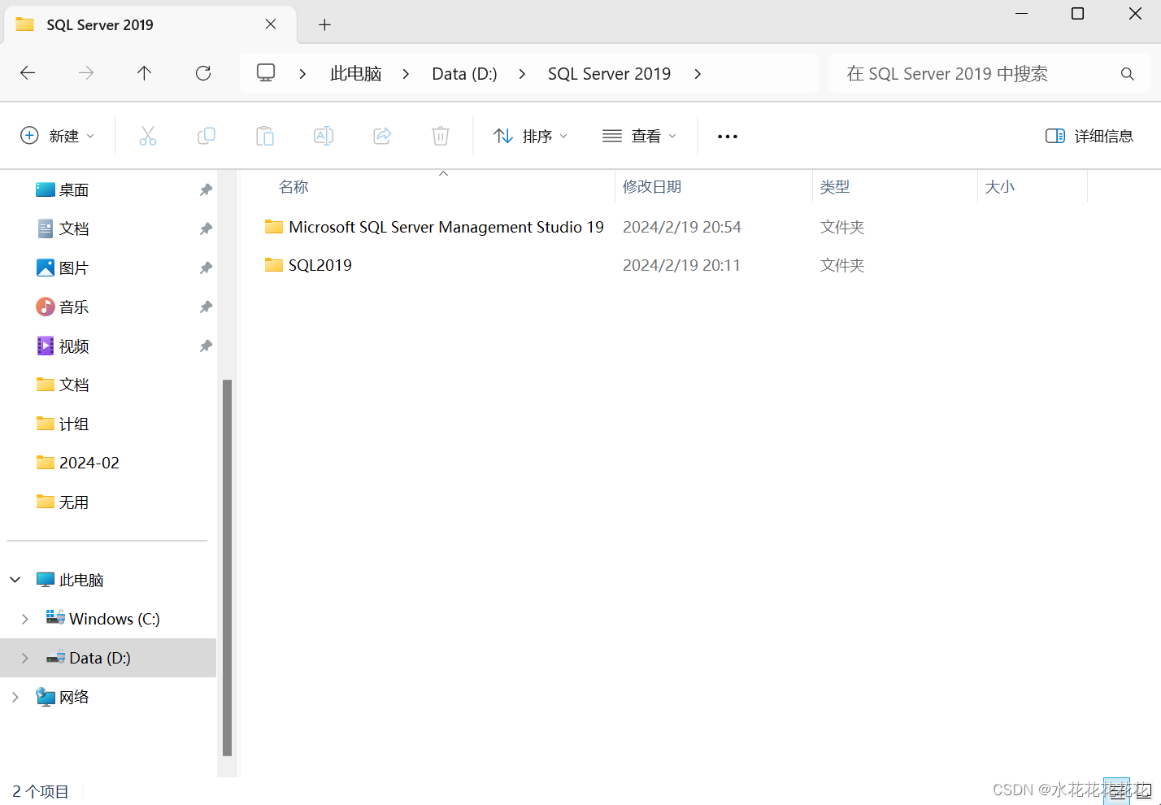Click the 2 个项目 status text
This screenshot has width=1161, height=805.
[41, 791]
